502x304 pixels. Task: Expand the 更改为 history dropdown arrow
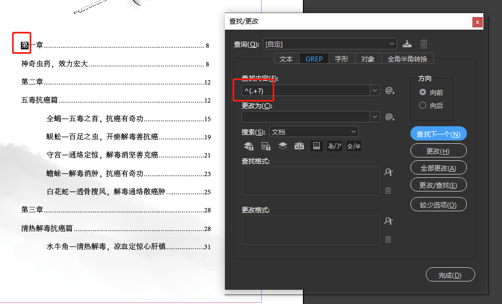tap(375, 117)
